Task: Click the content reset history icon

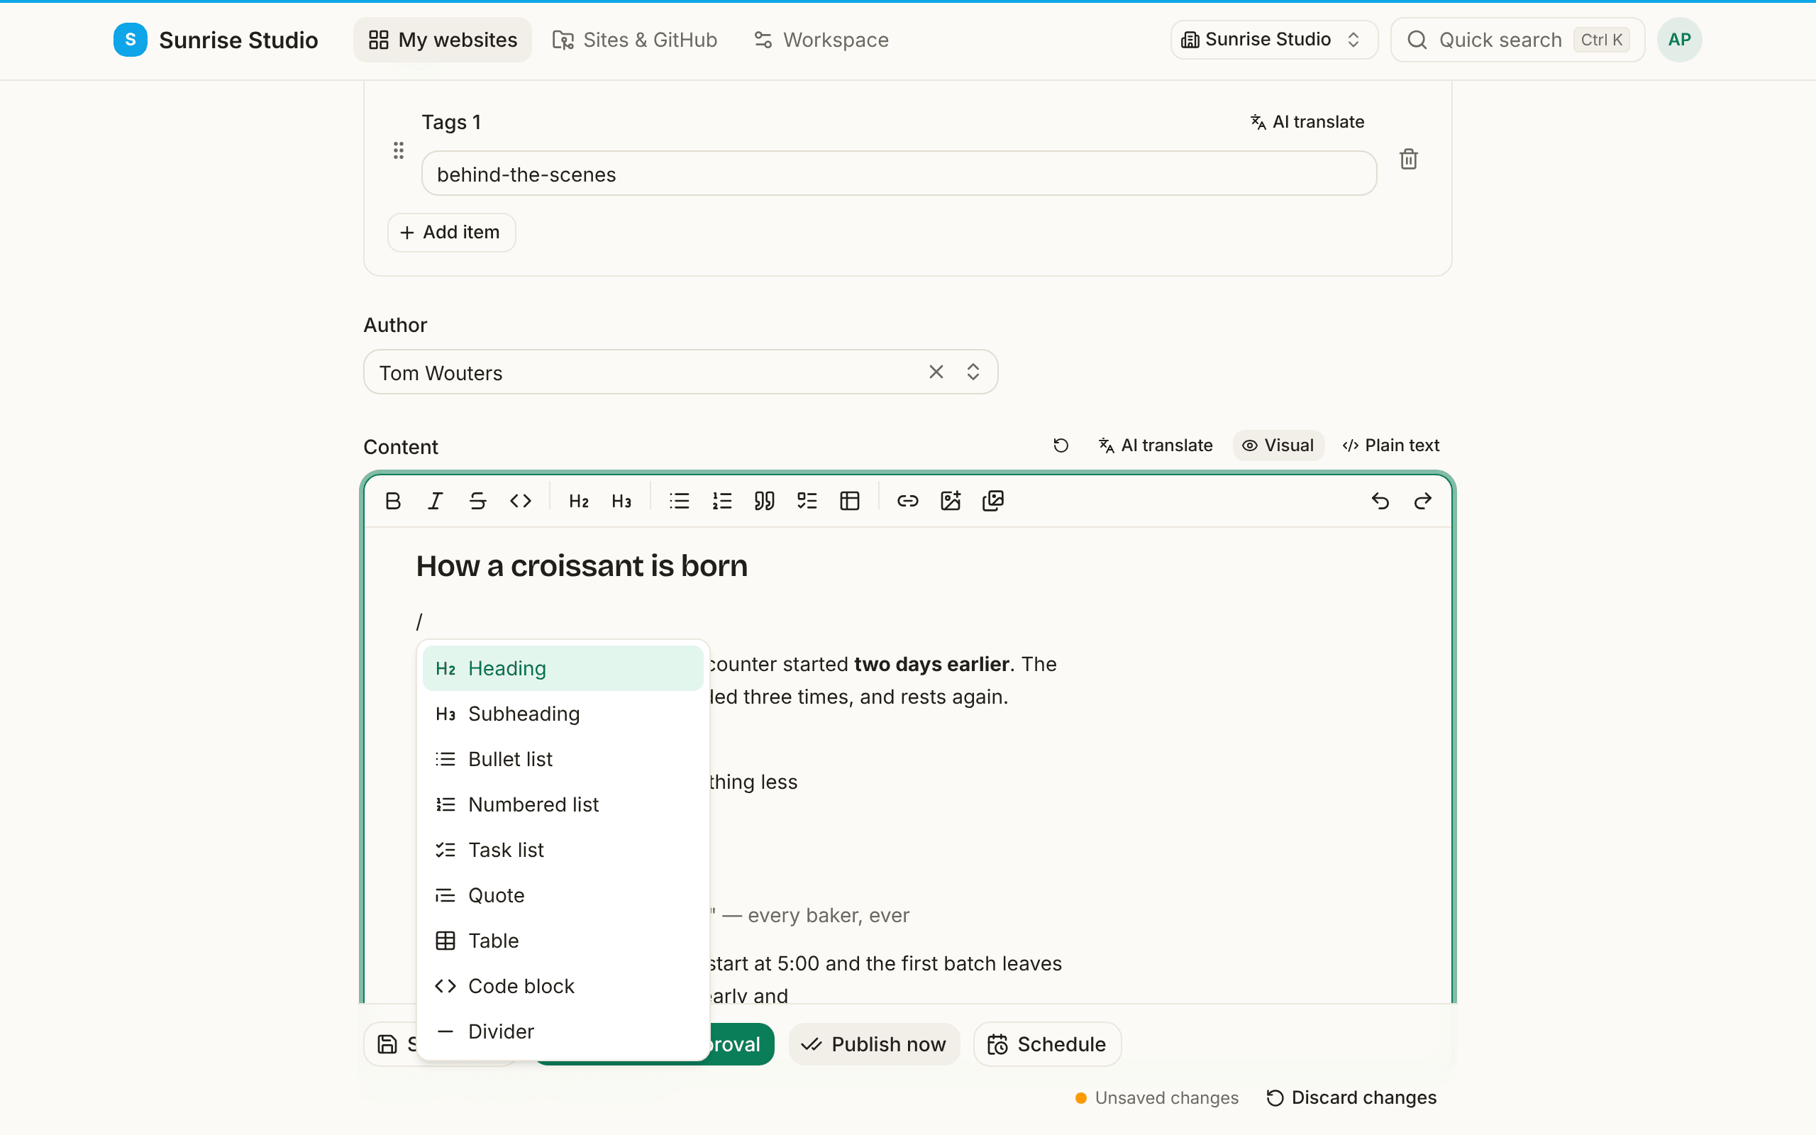Action: click(1061, 446)
